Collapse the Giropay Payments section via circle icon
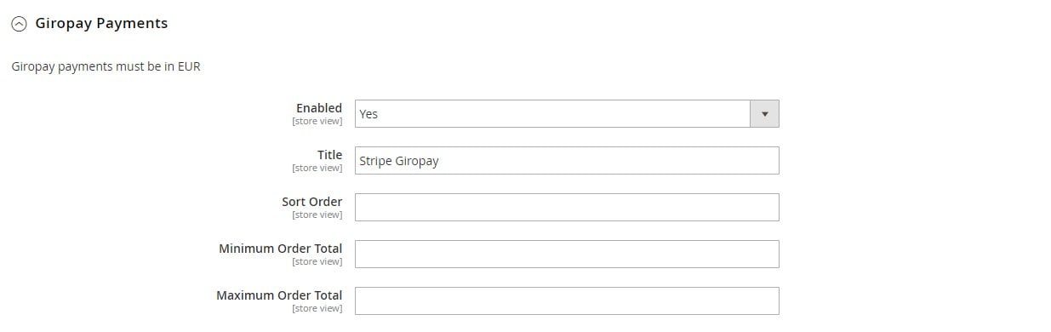Viewport: 1051px width, 332px height. click(x=19, y=25)
